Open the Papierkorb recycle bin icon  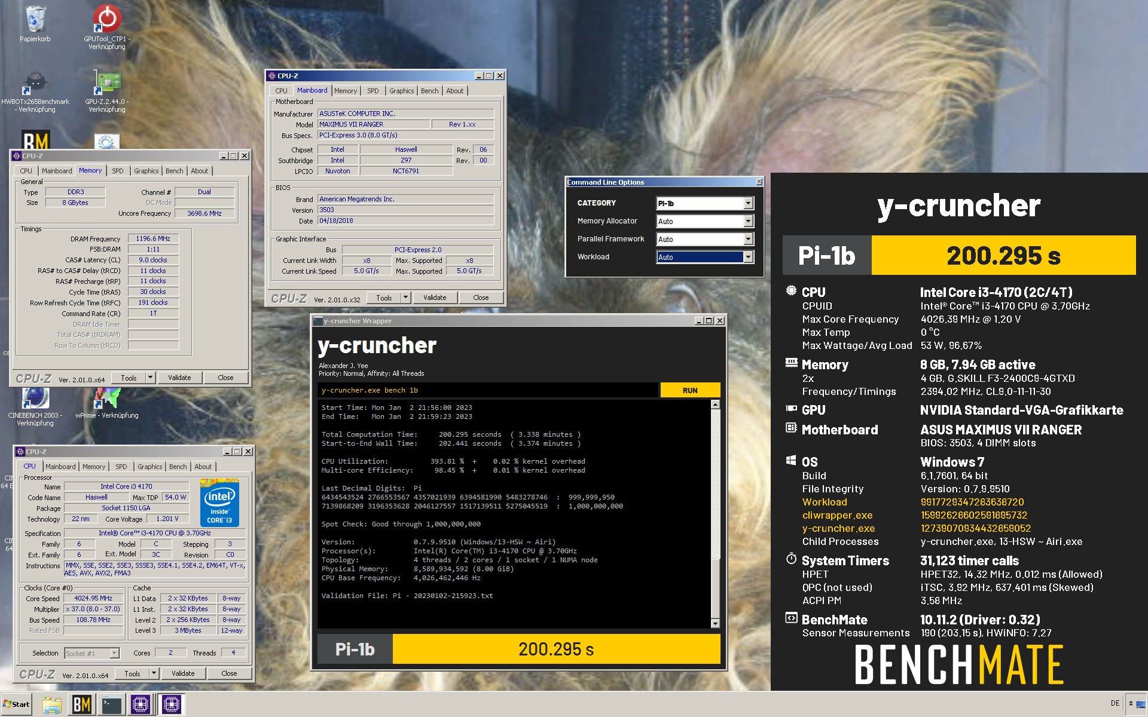35,24
